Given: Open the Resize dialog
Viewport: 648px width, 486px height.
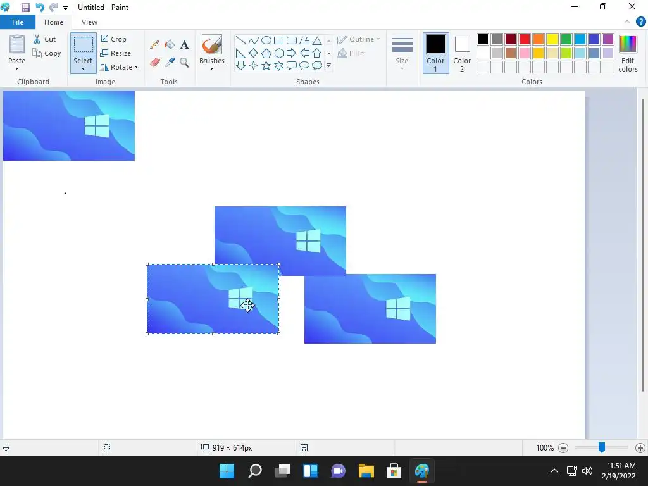Looking at the screenshot, I should pos(115,53).
